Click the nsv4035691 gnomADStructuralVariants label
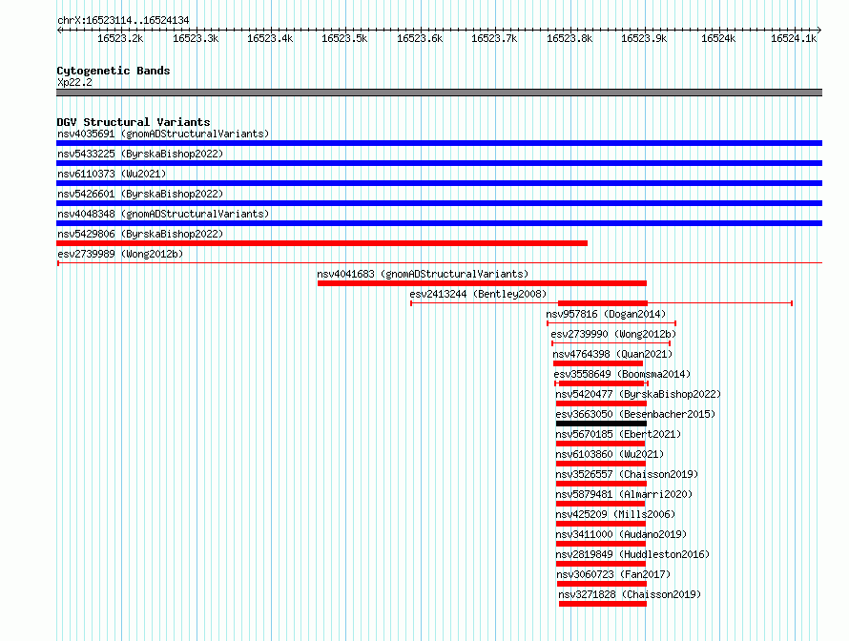 click(x=163, y=134)
